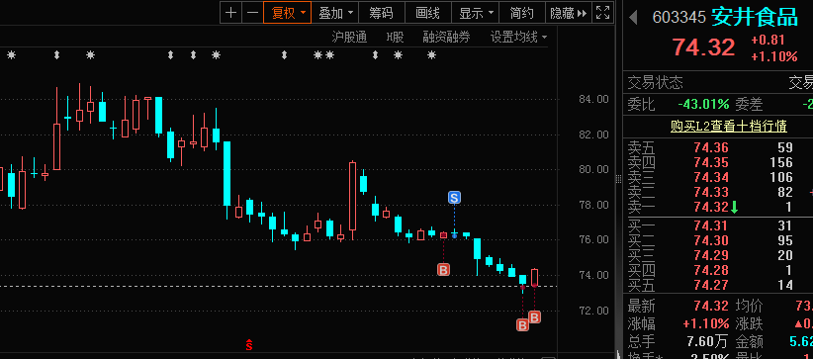Click left arrow beside stock code 603345
The image size is (813, 359).
click(x=633, y=18)
